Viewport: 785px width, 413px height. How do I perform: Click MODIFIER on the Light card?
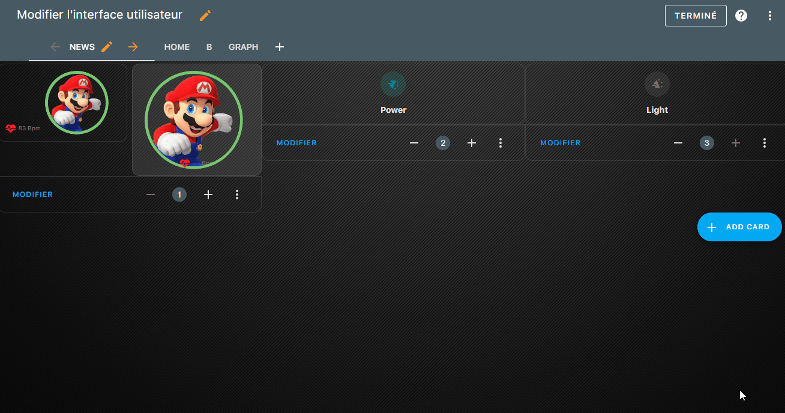click(x=561, y=143)
